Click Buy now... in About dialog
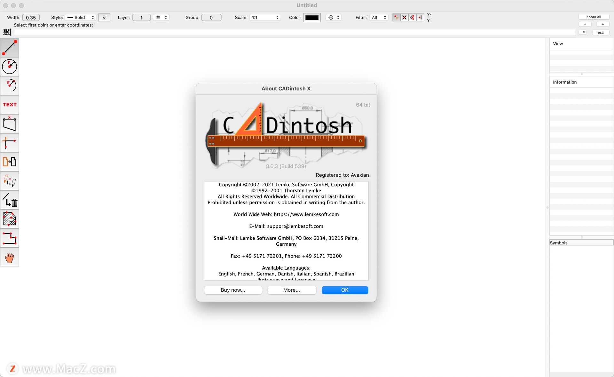614x377 pixels. [233, 290]
